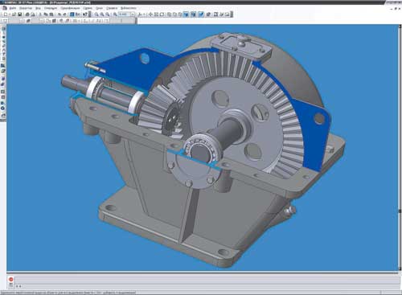Toggle the first blue-highlighted shading mode button
Image resolution: width=402 pixels, height=295 pixels.
[187, 14]
